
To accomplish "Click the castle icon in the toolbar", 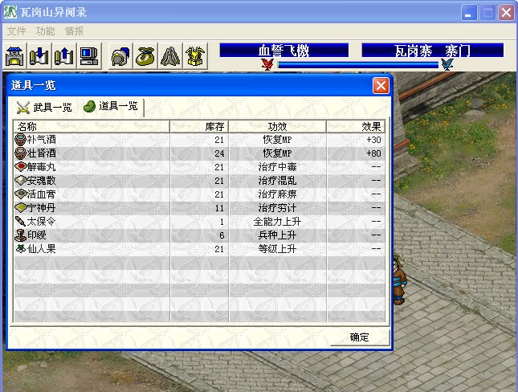I will click(x=15, y=56).
